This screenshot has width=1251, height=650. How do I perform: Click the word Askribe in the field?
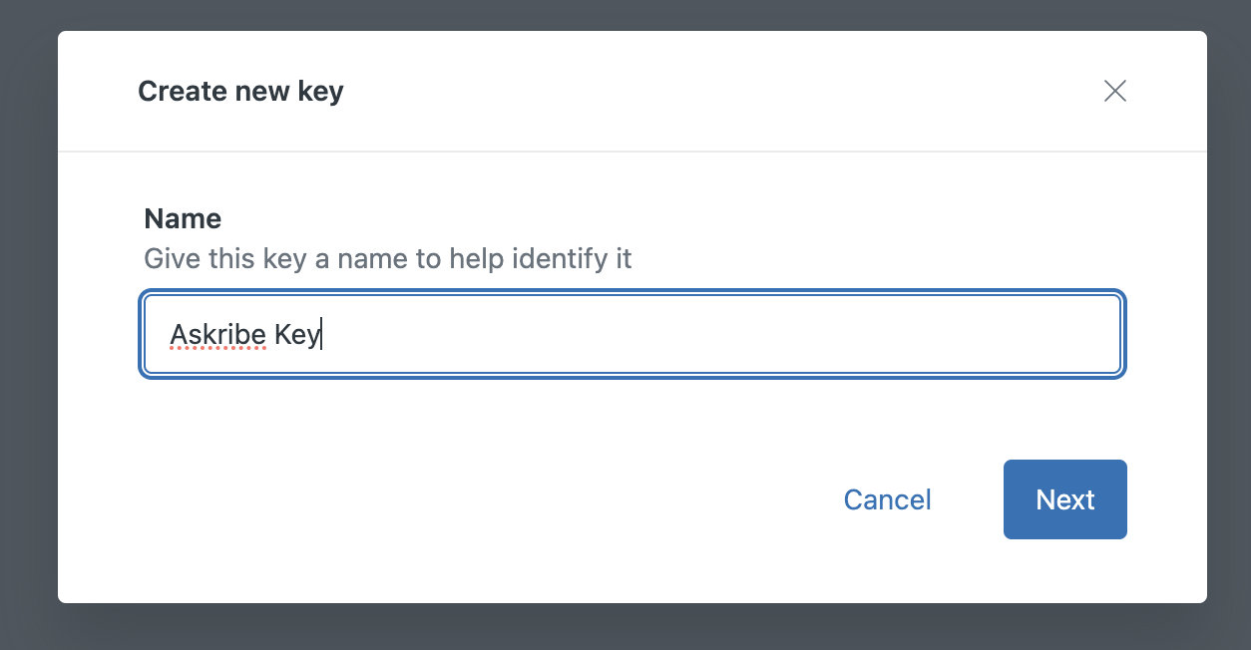tap(217, 335)
